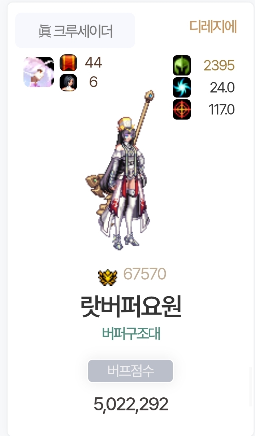
Task: Click the red crosshair icon
Action: tap(182, 109)
